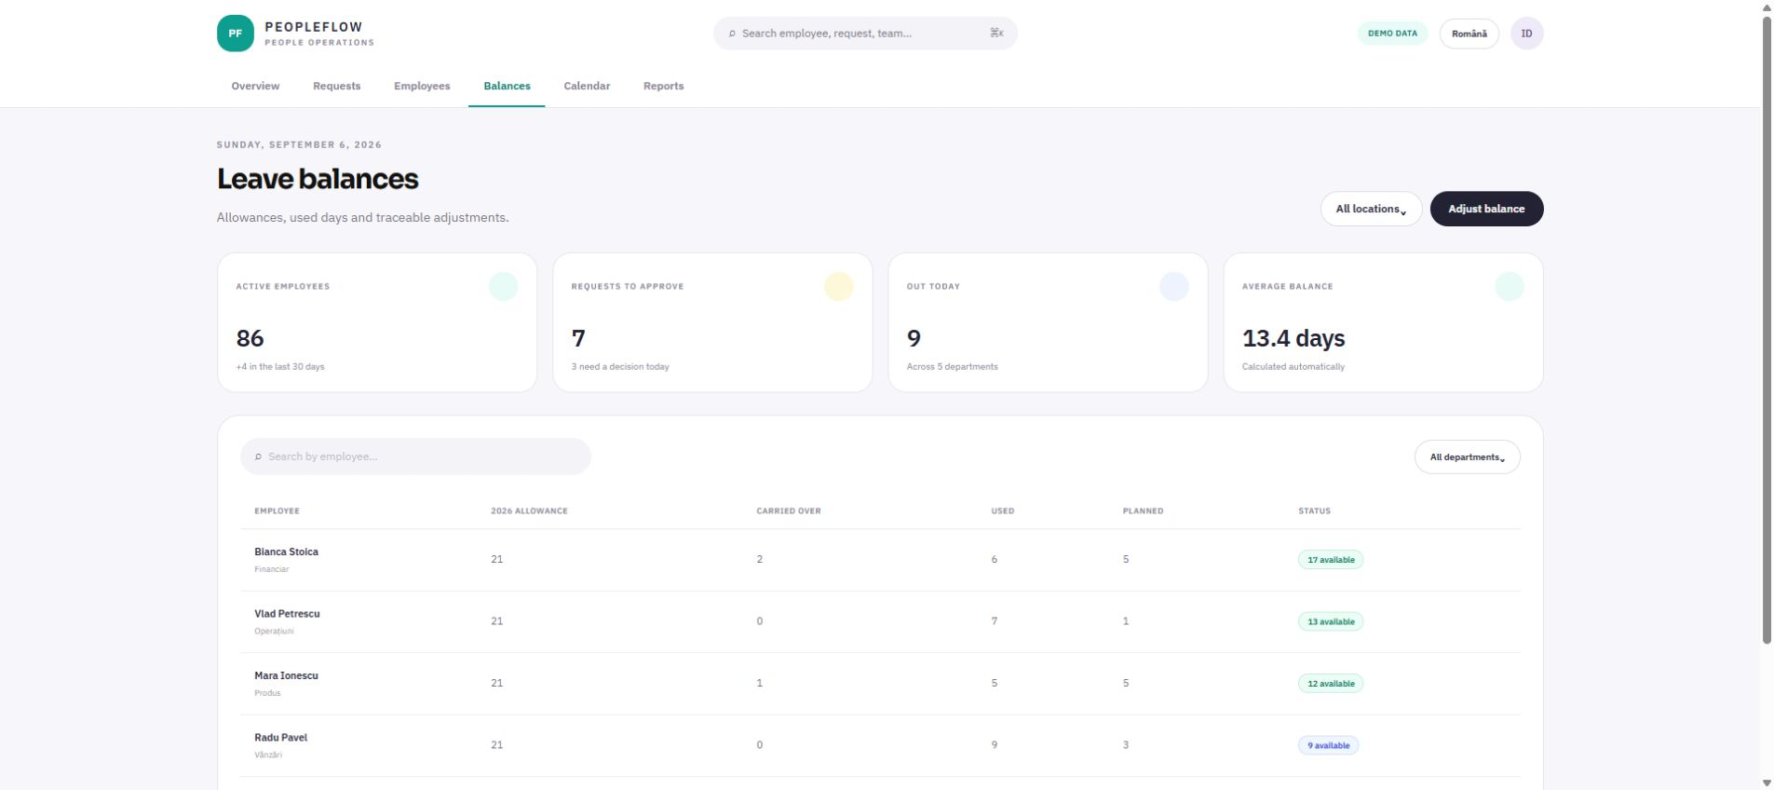Screen dimensions: 1774x790
Task: Click the 12 available status badge
Action: tap(1331, 684)
